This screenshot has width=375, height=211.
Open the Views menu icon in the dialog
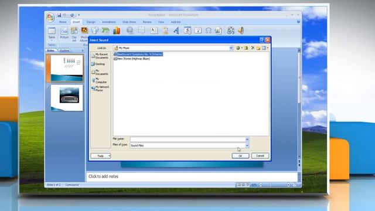[265, 48]
